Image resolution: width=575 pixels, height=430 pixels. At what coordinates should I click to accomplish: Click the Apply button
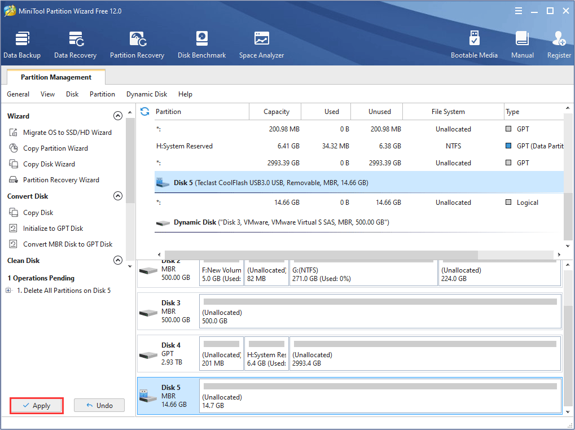[37, 405]
